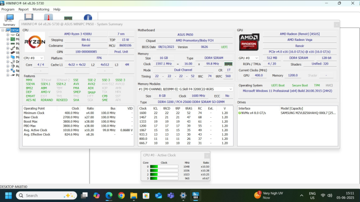Click the Secure Boot status label
Image resolution: width=360 pixels, height=202 pixels.
(x=300, y=85)
